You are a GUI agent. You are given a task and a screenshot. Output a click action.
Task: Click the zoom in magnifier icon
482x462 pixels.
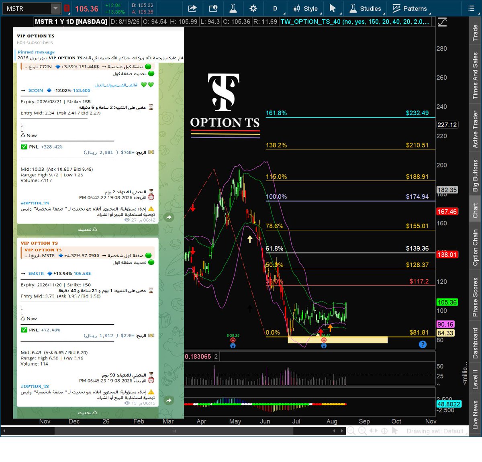pyautogui.click(x=362, y=431)
